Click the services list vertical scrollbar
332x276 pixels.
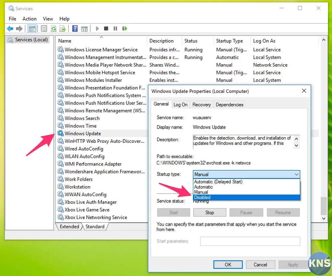(x=323, y=205)
